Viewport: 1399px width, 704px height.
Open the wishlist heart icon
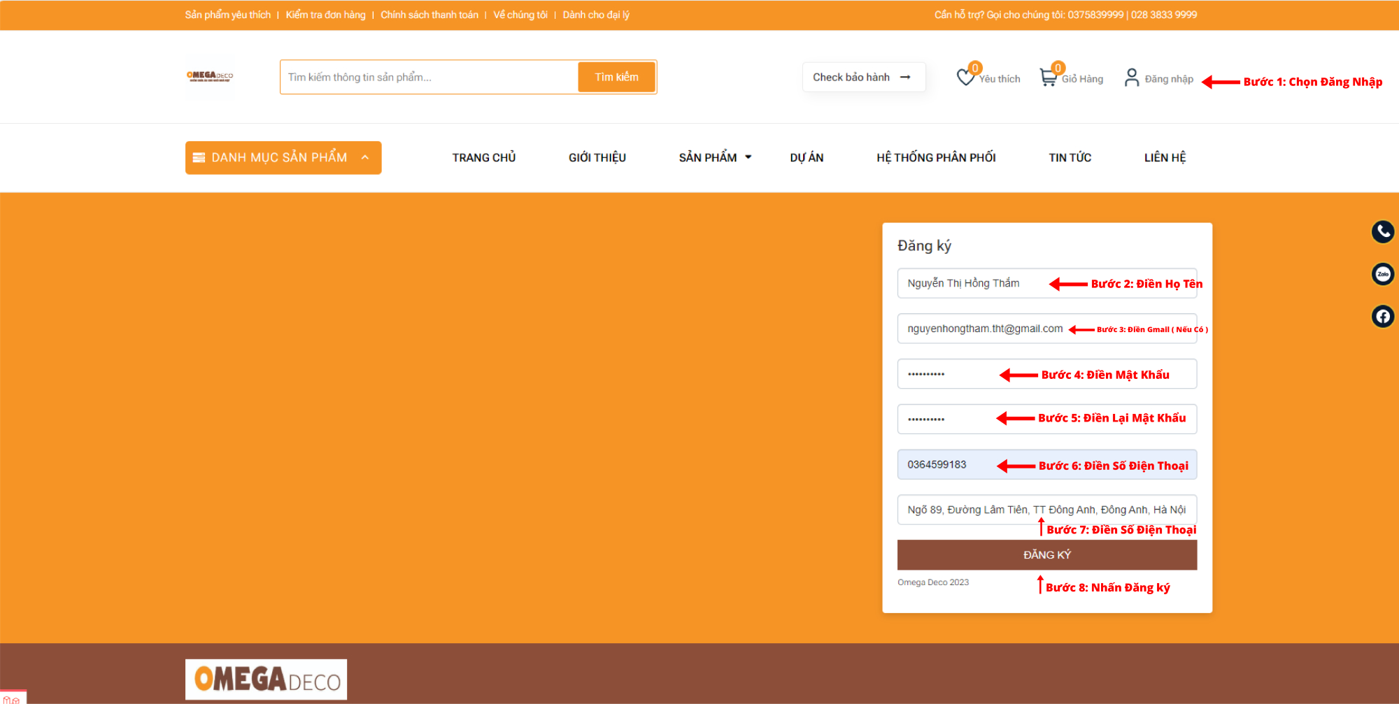click(966, 77)
